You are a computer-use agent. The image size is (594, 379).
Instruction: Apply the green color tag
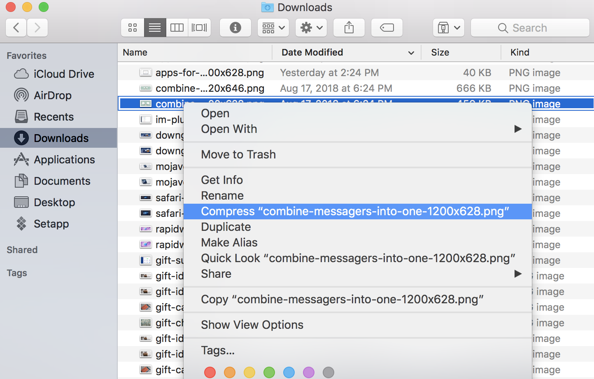tap(269, 372)
